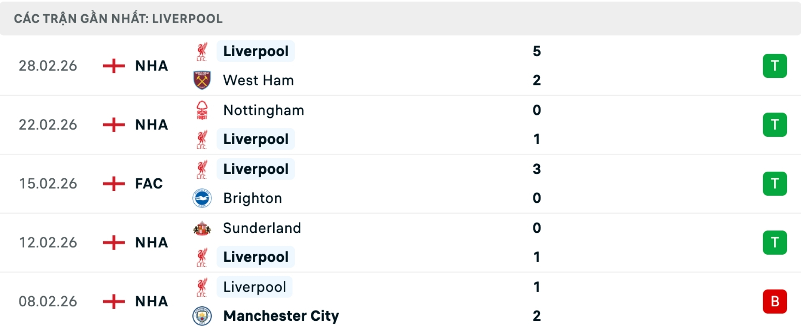Select the West Ham United crest
The height and width of the screenshot is (330, 801).
point(202,80)
